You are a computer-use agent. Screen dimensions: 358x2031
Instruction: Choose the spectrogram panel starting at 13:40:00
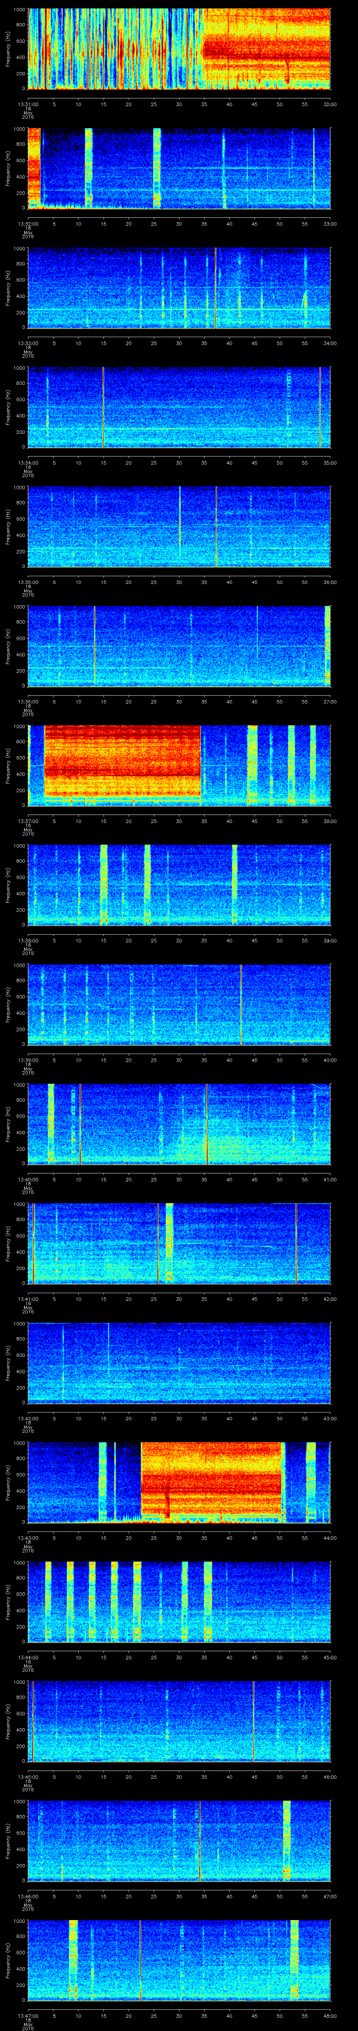pyautogui.click(x=179, y=1125)
